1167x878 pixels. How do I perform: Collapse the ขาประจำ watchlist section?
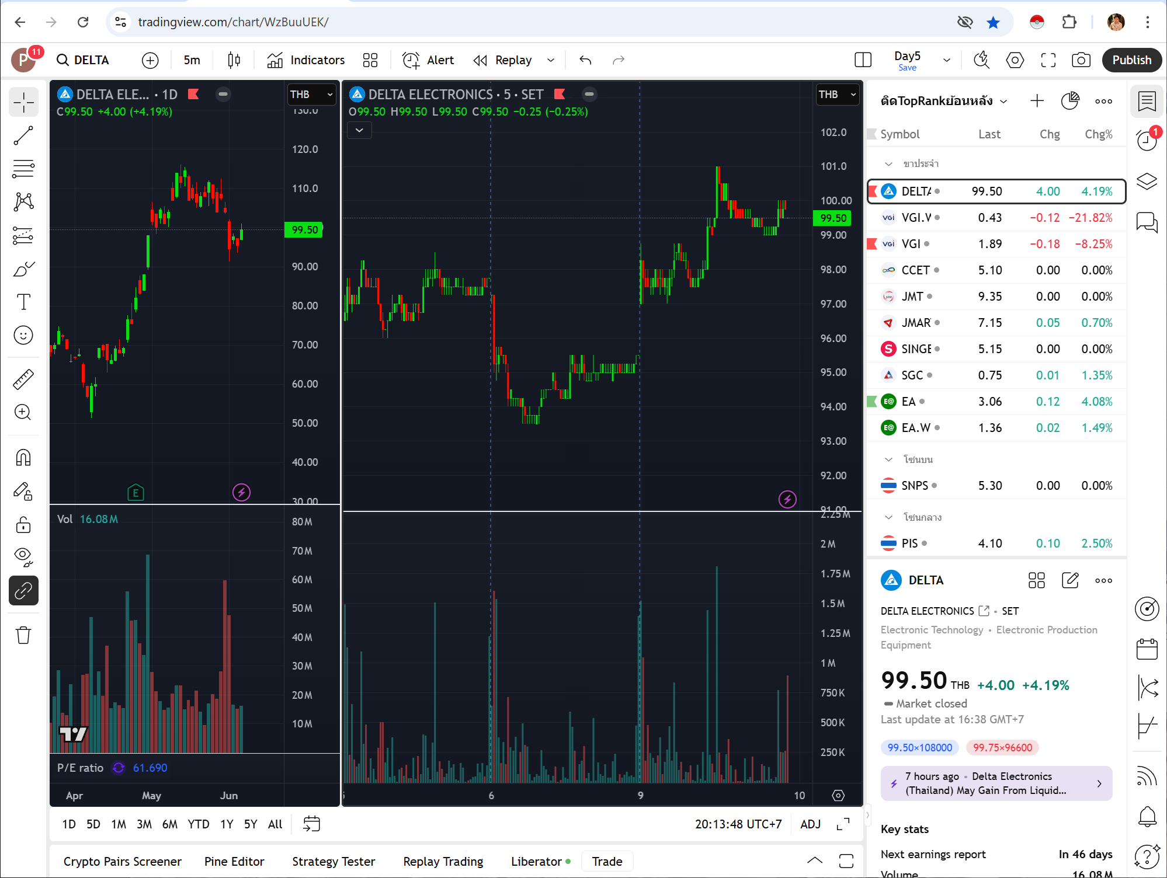pos(888,164)
